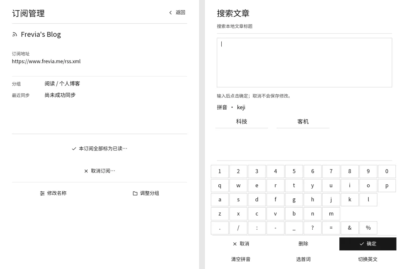Click 删除 to delete a character
The height and width of the screenshot is (269, 404).
[303, 244]
